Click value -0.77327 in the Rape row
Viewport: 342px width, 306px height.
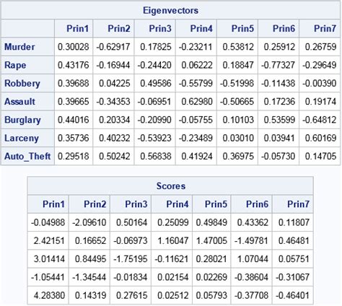click(x=278, y=65)
